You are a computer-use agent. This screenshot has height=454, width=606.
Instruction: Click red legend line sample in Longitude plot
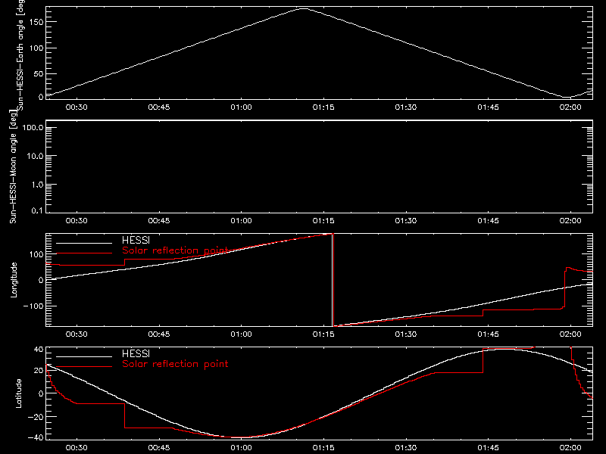[x=84, y=253]
